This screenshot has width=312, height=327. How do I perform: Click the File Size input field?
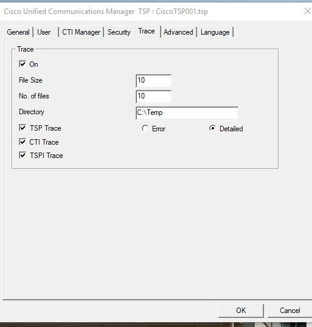[154, 81]
